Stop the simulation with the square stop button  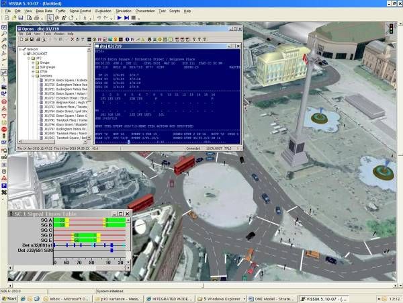coord(134,17)
